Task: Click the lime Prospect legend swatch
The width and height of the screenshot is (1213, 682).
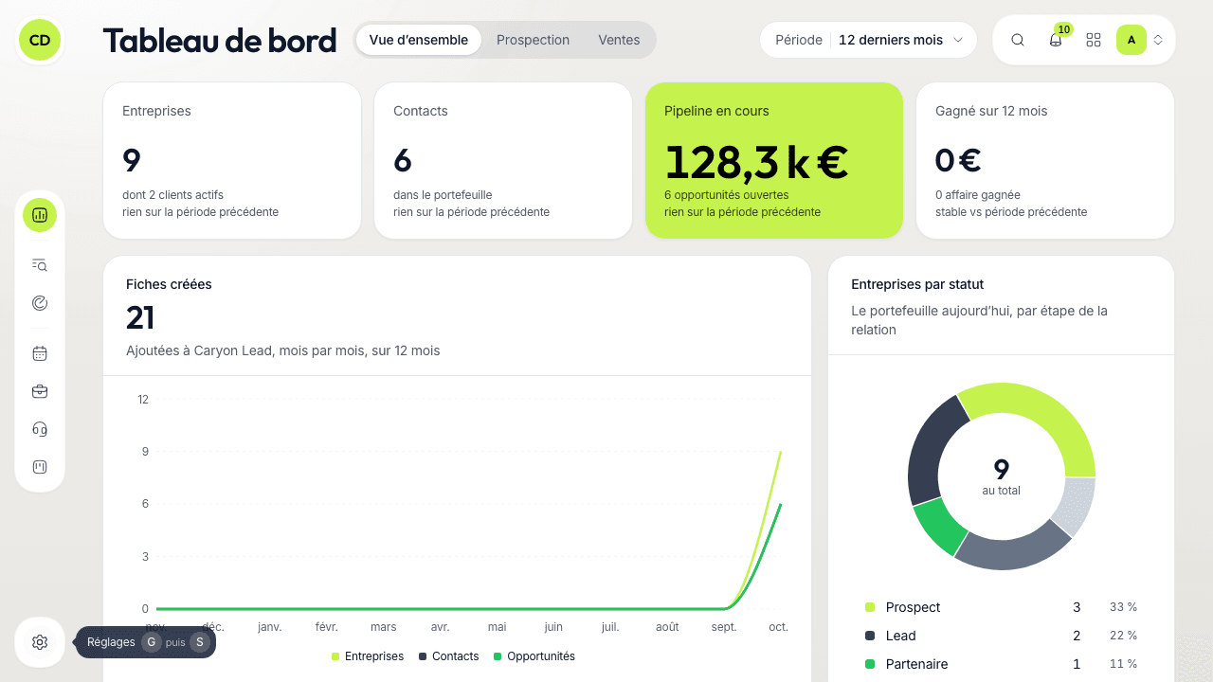Action: (x=870, y=607)
